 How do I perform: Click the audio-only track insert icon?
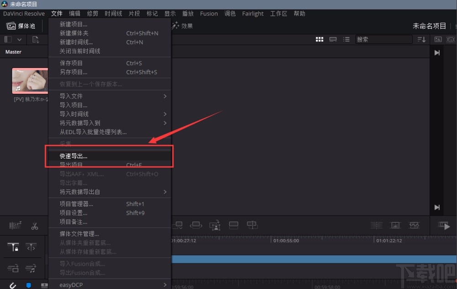[31, 268]
